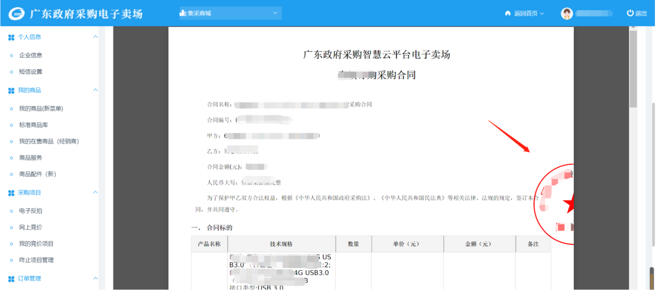The width and height of the screenshot is (656, 290).
Task: Collapse the 个人信息 section chevron
Action: pos(95,37)
